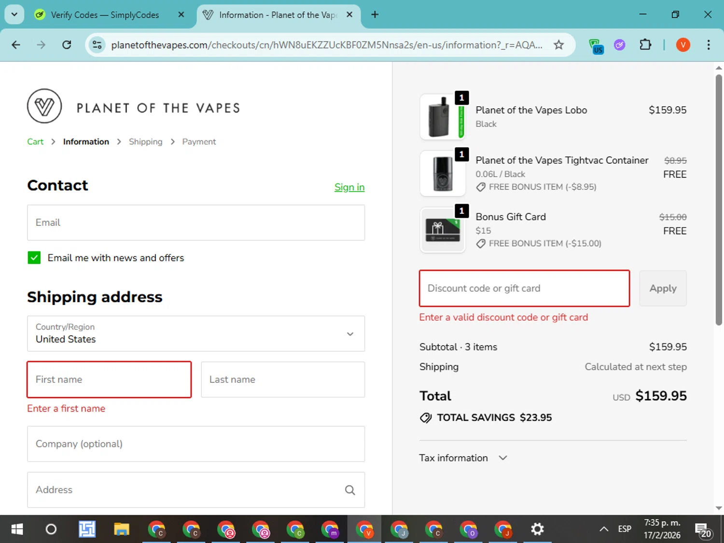Click the Tightvac Container product thumbnail

(443, 173)
